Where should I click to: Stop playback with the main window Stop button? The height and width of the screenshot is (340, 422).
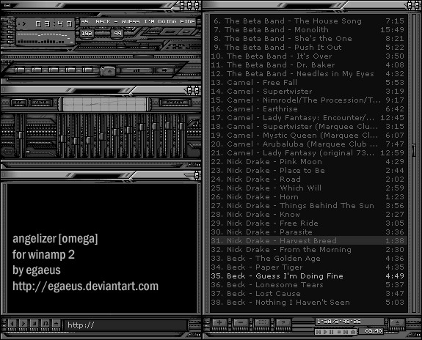70,70
